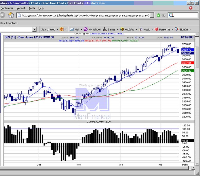
Task: Click the green 3525.23 MA price tag
Action: click(188, 71)
